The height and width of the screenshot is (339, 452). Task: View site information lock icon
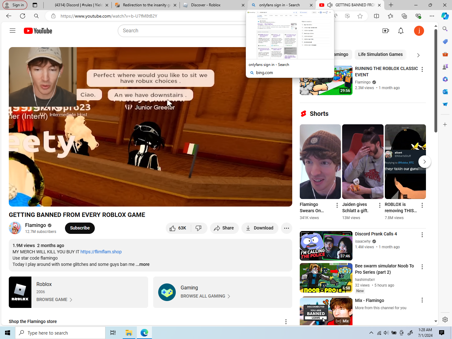53,16
